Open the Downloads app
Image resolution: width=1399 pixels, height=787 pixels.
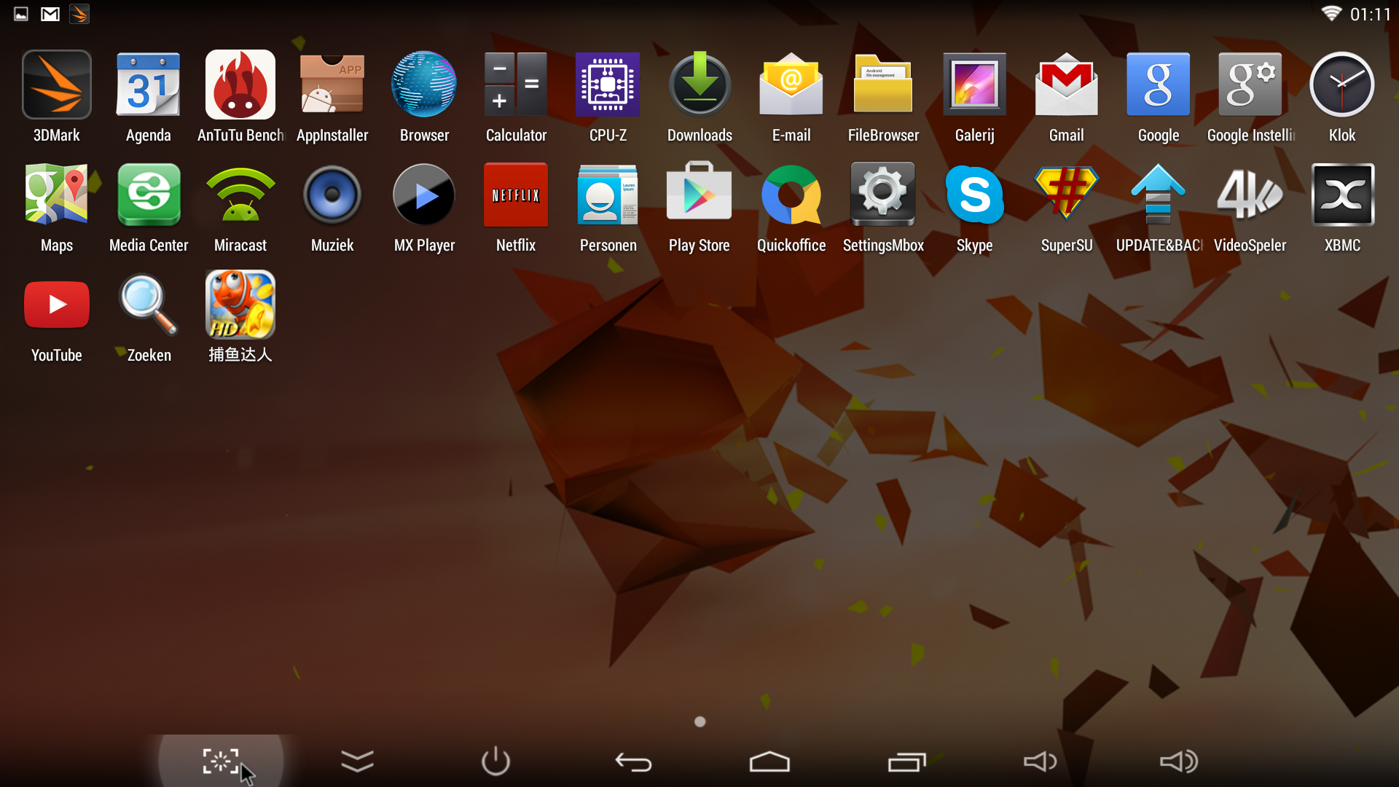pos(699,85)
